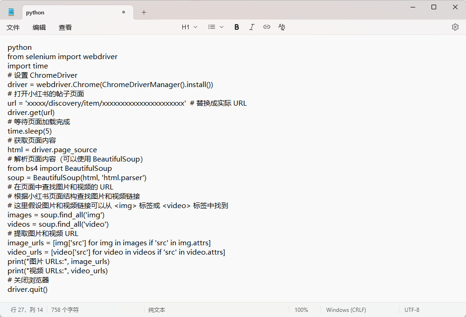Click the UTF-8 encoding indicator
This screenshot has height=317, width=466.
tap(411, 310)
